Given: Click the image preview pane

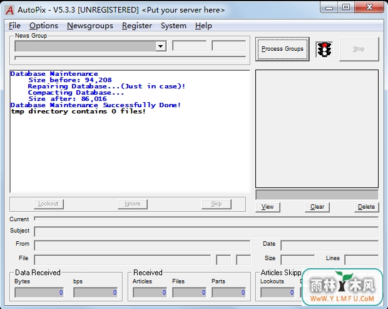Looking at the screenshot, I should coord(317,128).
